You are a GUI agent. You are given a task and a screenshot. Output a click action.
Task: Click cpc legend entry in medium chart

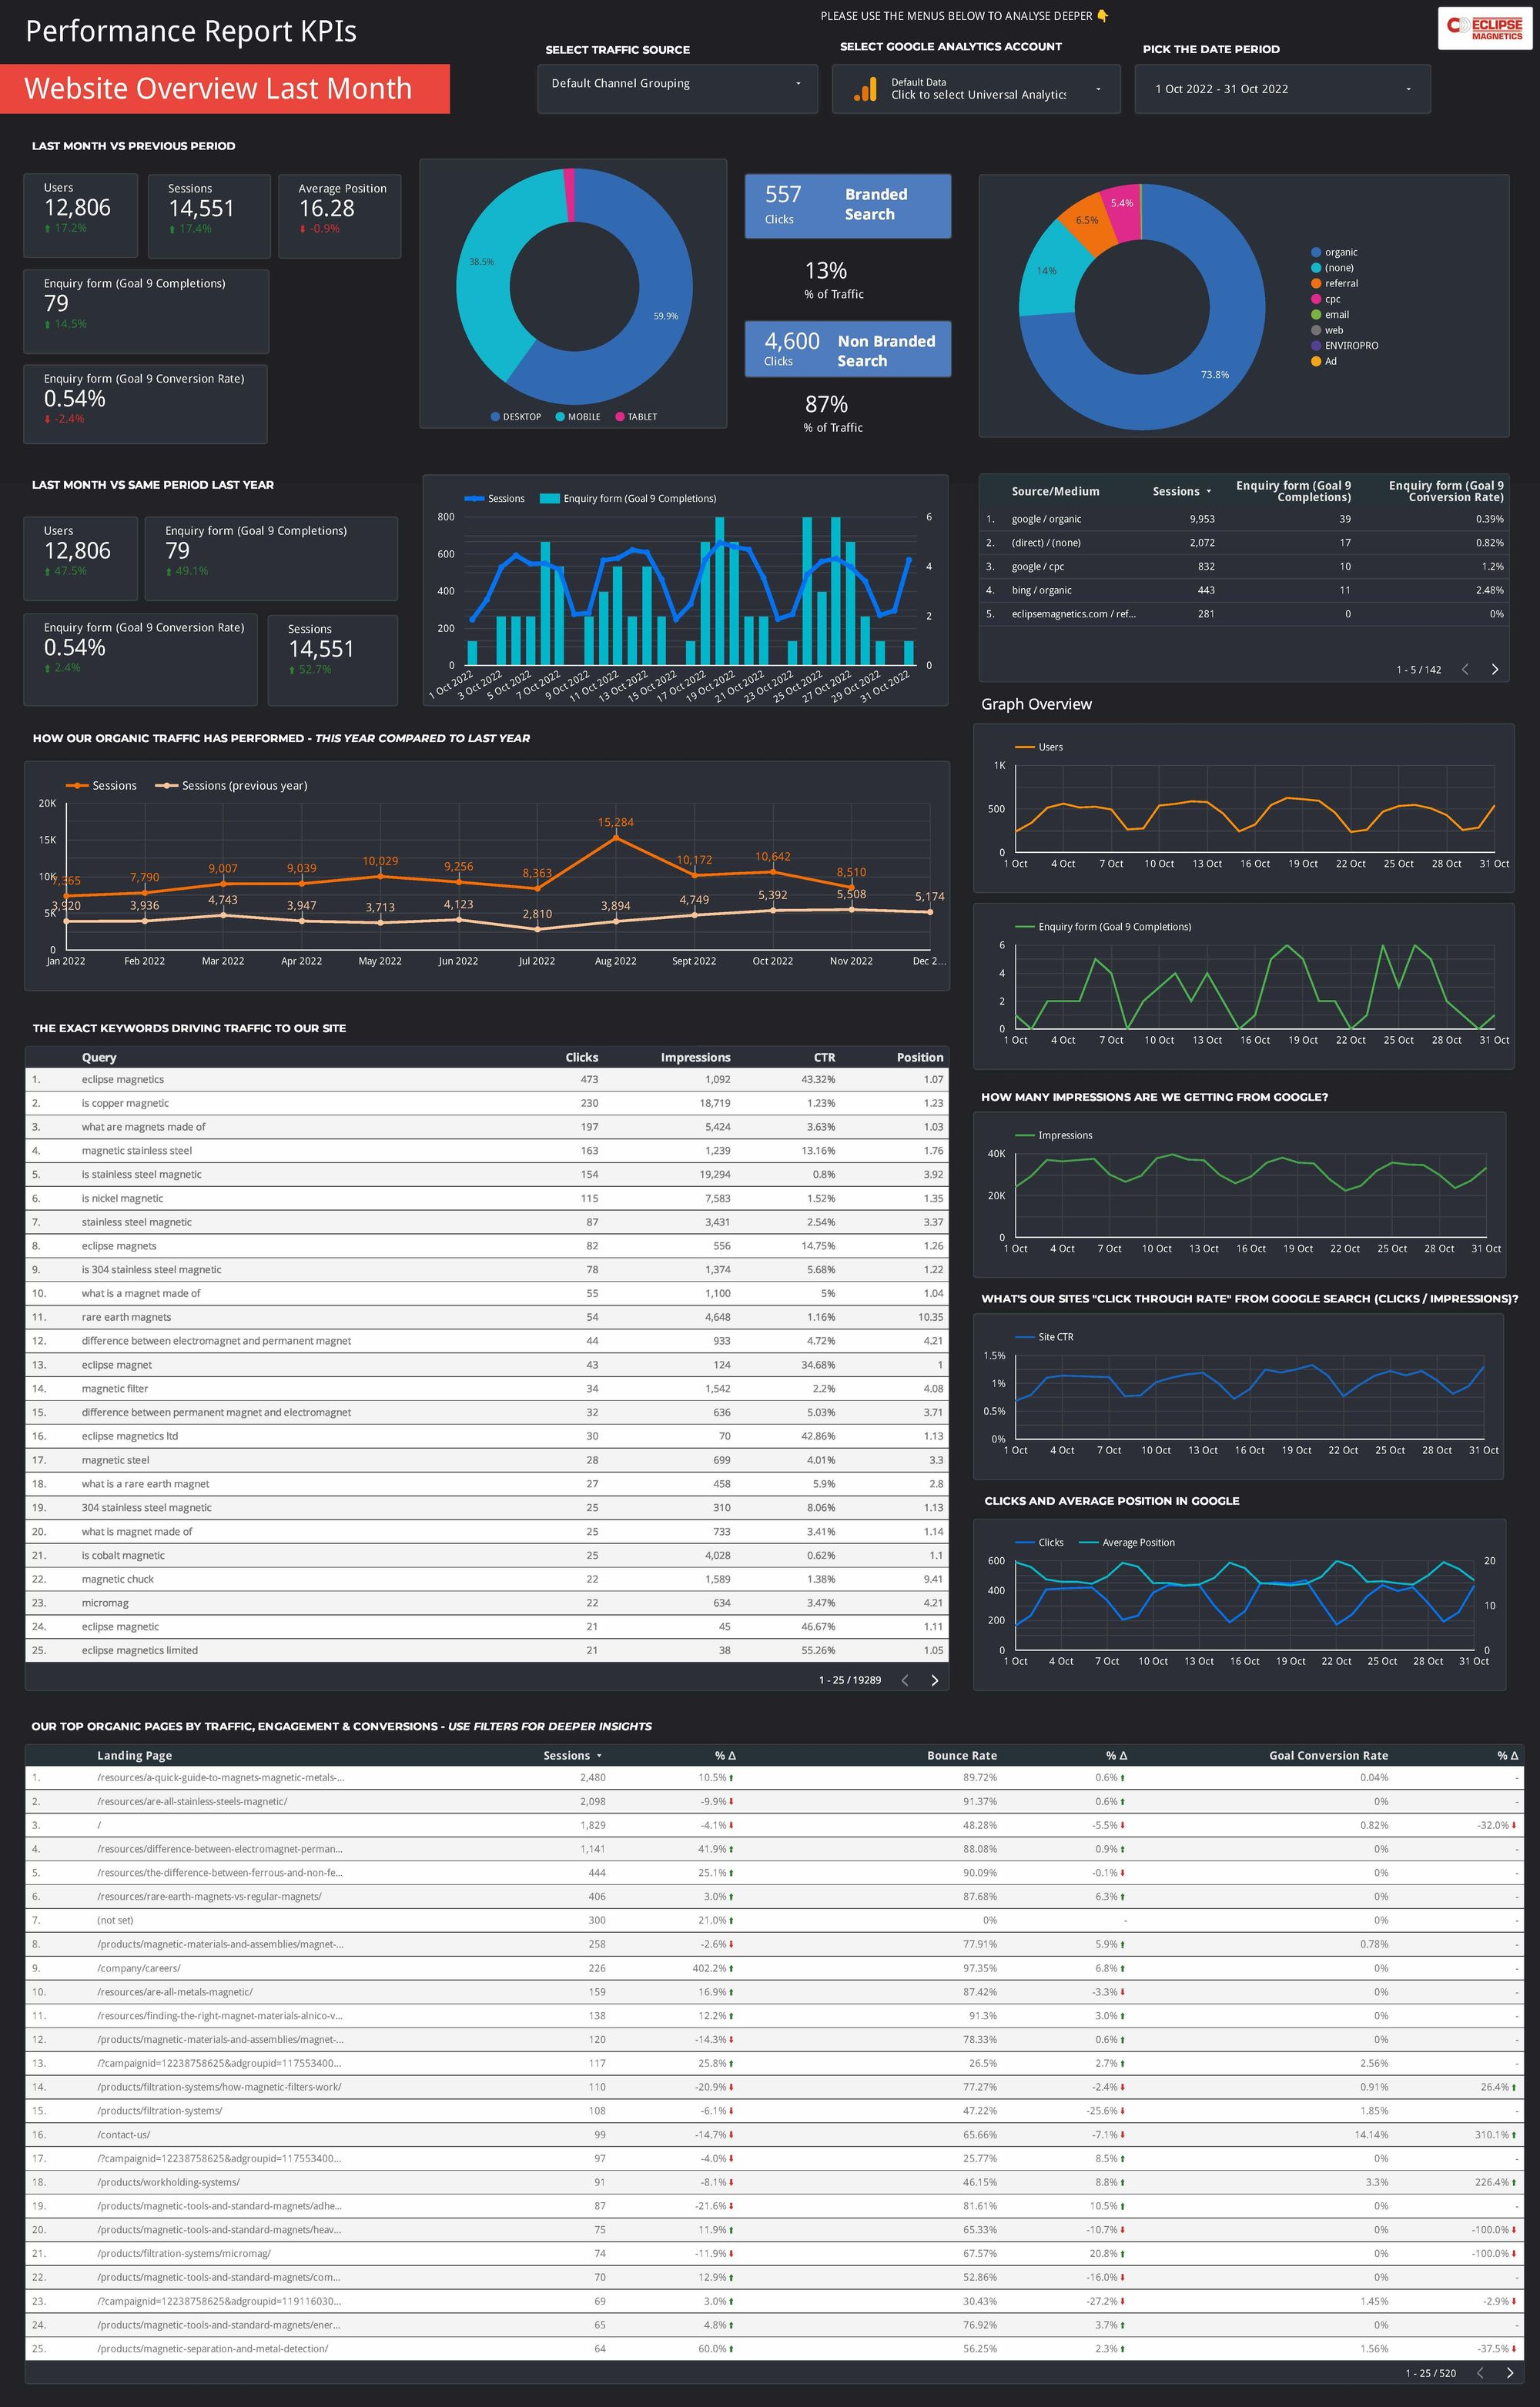click(x=1326, y=299)
